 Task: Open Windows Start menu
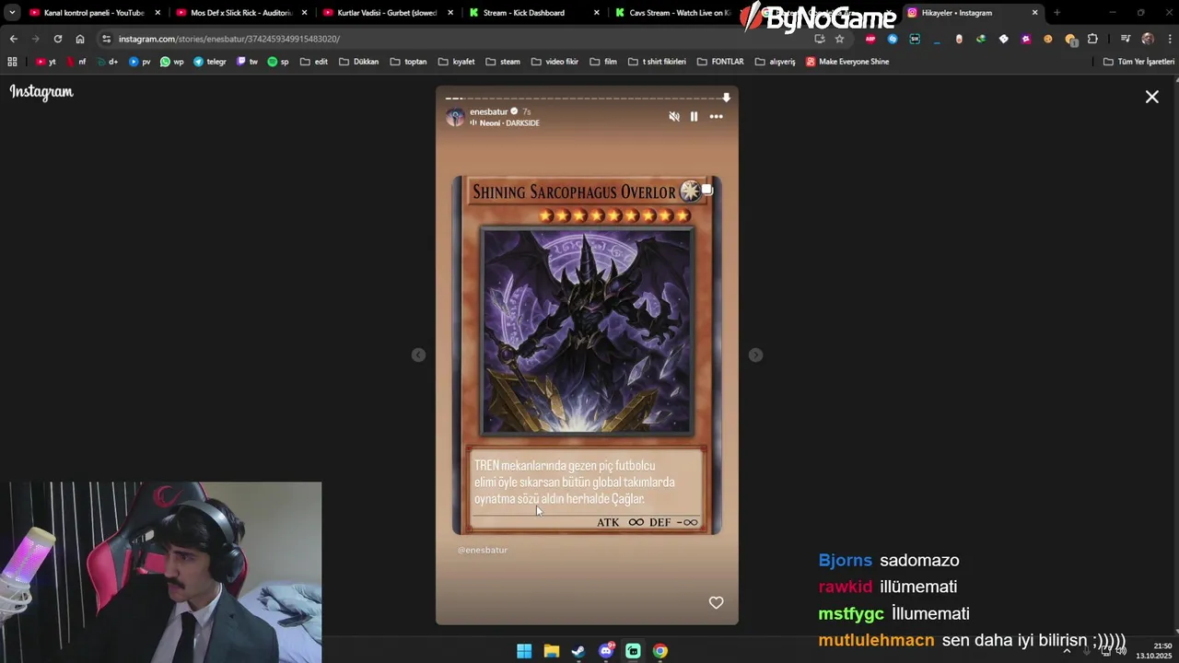coord(524,651)
